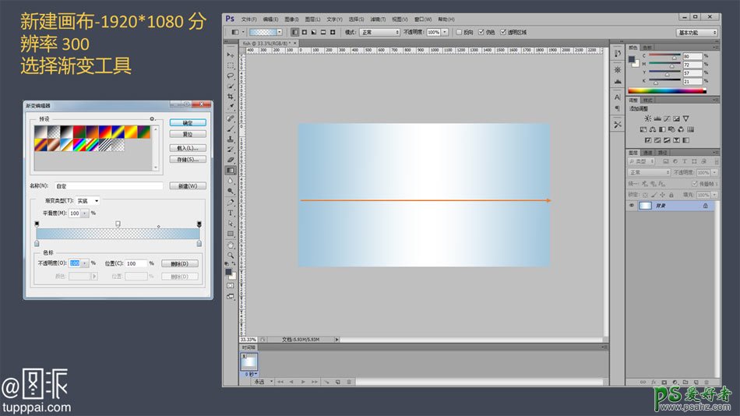The height and width of the screenshot is (416, 740).
Task: Toggle the Transparency checkbox in options bar
Action: pyautogui.click(x=503, y=32)
